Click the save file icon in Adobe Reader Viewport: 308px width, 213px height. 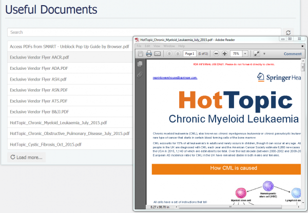(140, 53)
